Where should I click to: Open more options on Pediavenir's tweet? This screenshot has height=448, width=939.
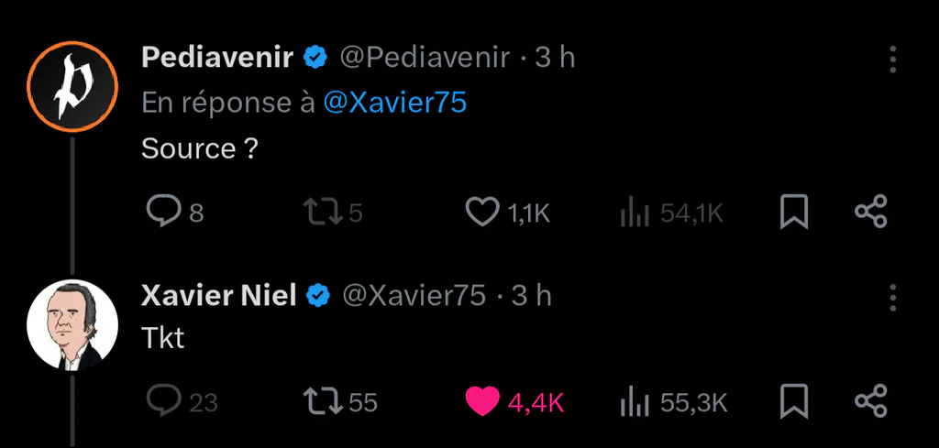tap(892, 60)
